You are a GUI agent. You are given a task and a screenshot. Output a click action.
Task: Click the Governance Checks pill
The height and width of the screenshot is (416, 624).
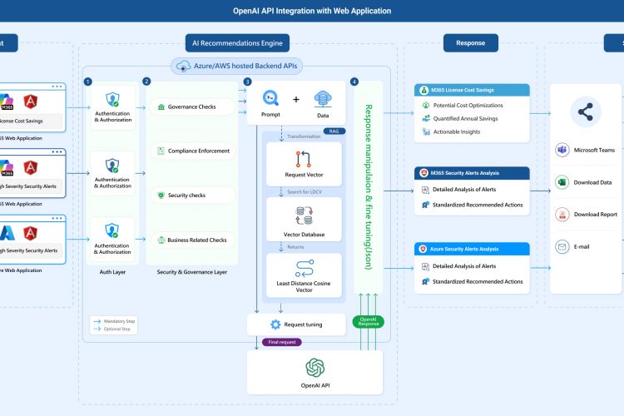[193, 106]
